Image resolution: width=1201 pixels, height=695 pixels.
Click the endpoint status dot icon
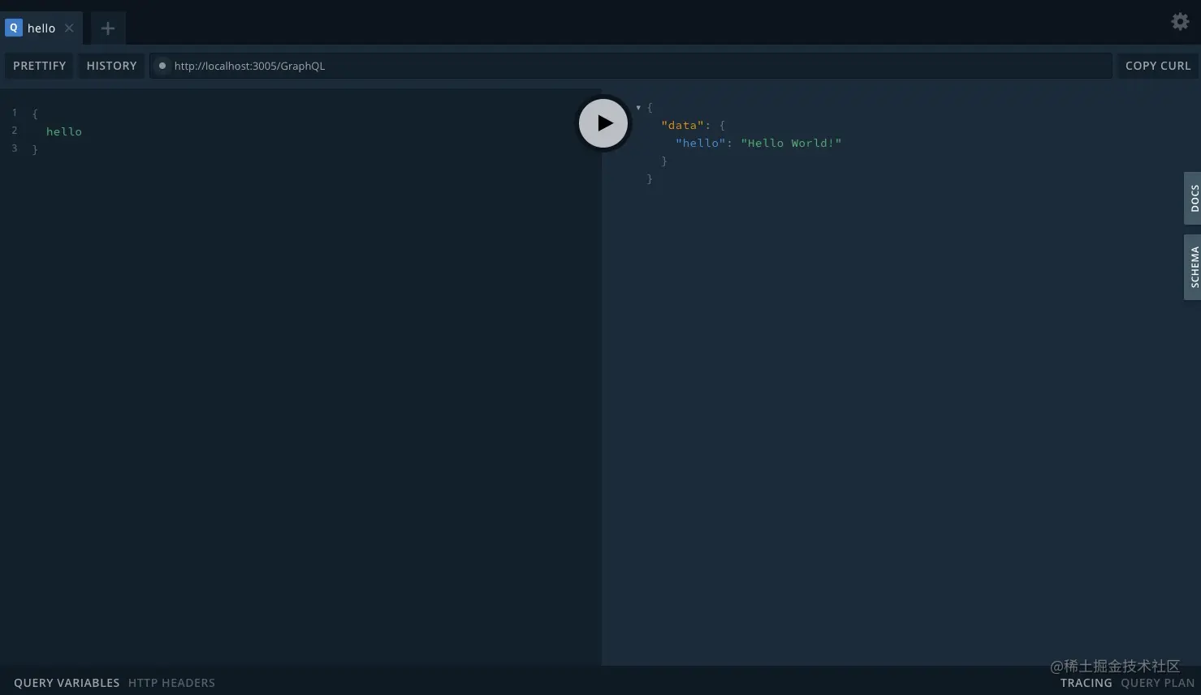tap(162, 66)
